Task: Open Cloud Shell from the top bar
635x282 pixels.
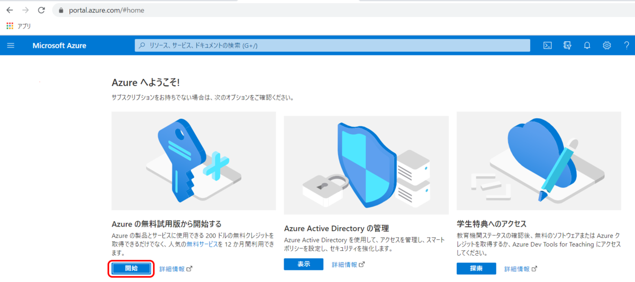Action: tap(548, 45)
